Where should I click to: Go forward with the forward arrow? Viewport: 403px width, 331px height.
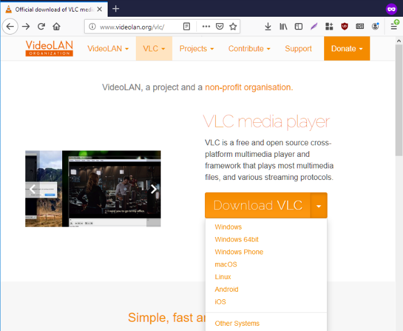(26, 27)
